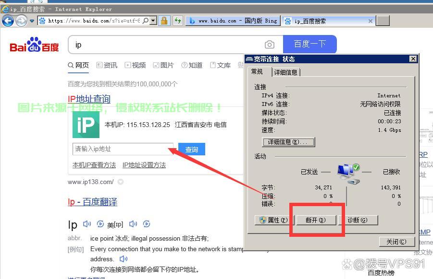This screenshot has width=433, height=279.
Task: Focus the 请输入ip地址 input field
Action: [x=123, y=149]
